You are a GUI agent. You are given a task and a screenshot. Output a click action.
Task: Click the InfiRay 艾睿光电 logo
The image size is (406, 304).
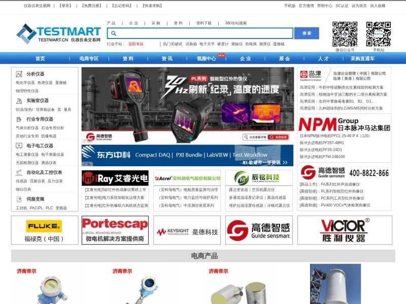115,178
